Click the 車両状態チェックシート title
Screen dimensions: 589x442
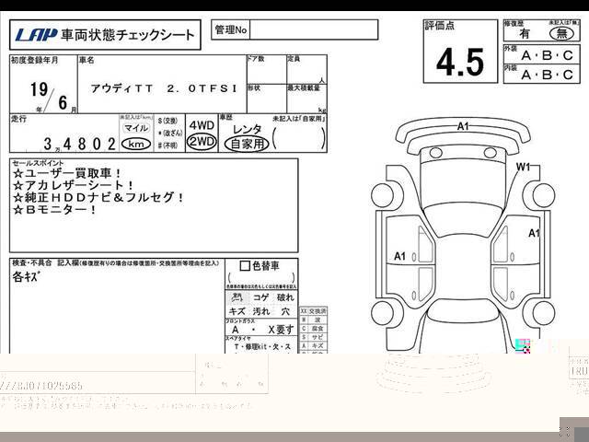click(x=127, y=35)
